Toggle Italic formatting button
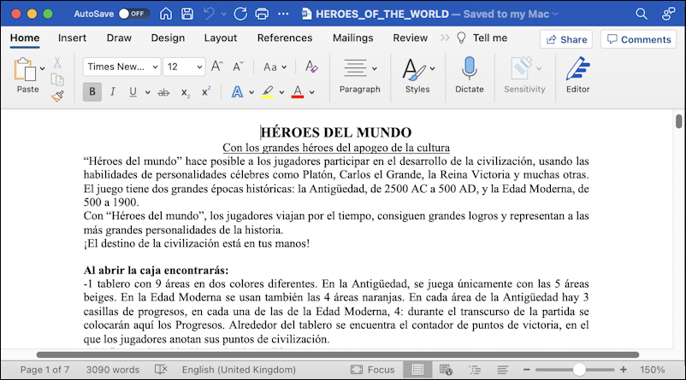686x380 pixels. (x=112, y=92)
